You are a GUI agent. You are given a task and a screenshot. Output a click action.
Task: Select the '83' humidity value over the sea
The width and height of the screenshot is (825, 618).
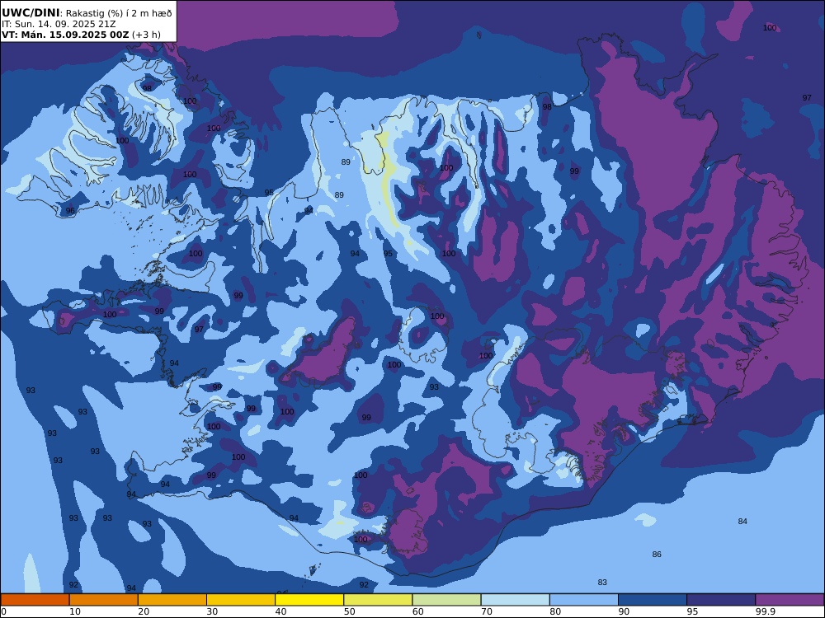602,583
